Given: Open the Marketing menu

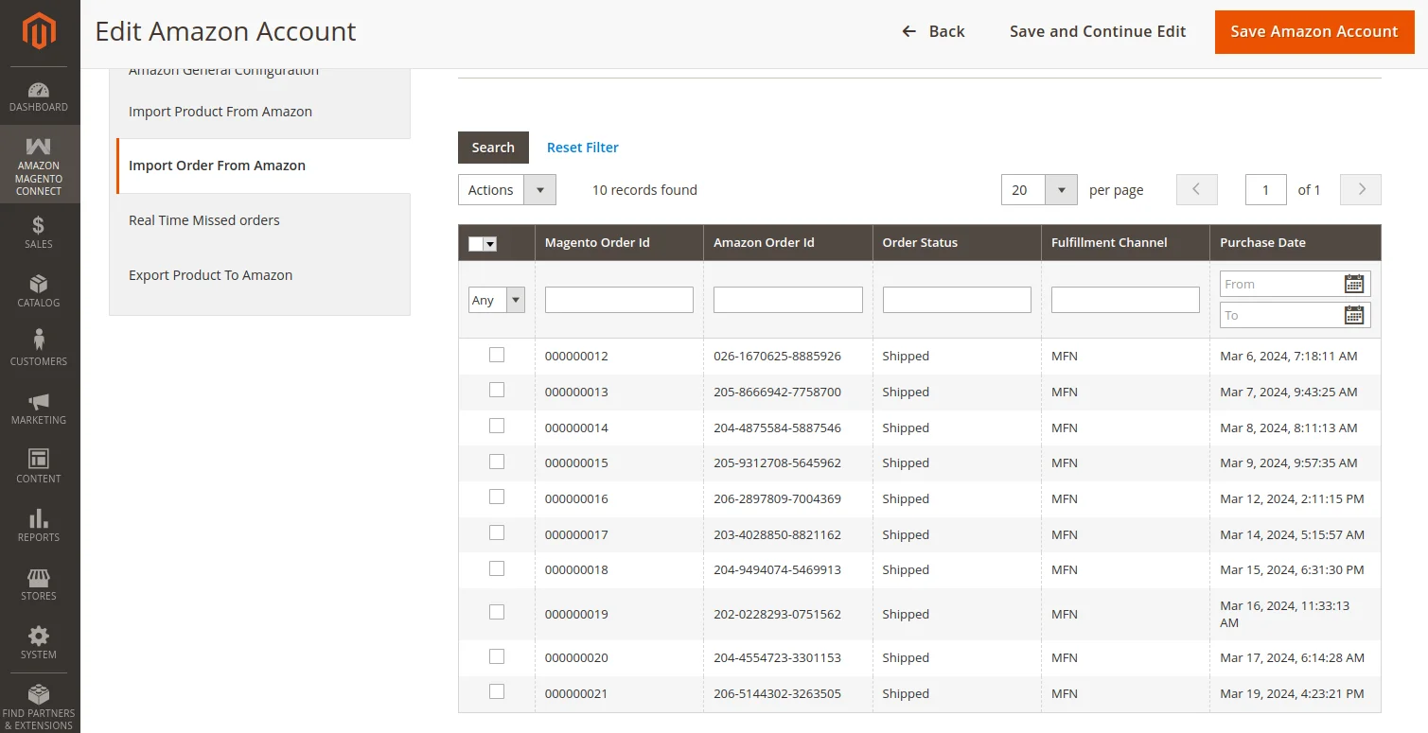Looking at the screenshot, I should (x=39, y=408).
